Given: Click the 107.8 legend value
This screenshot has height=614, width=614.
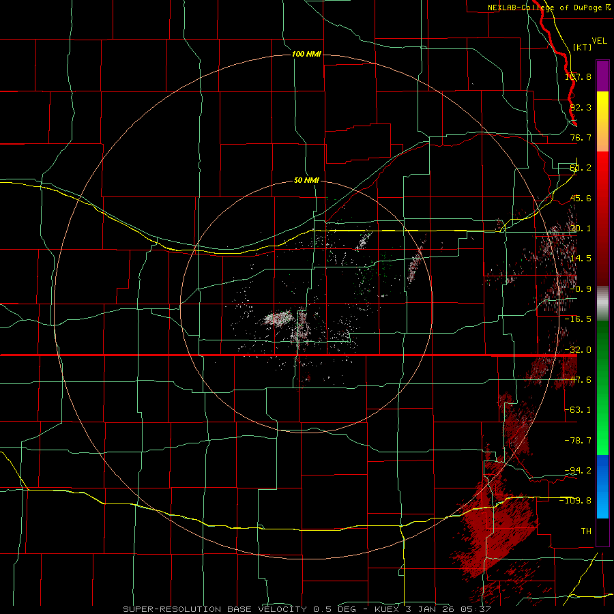Looking at the screenshot, I should point(578,76).
